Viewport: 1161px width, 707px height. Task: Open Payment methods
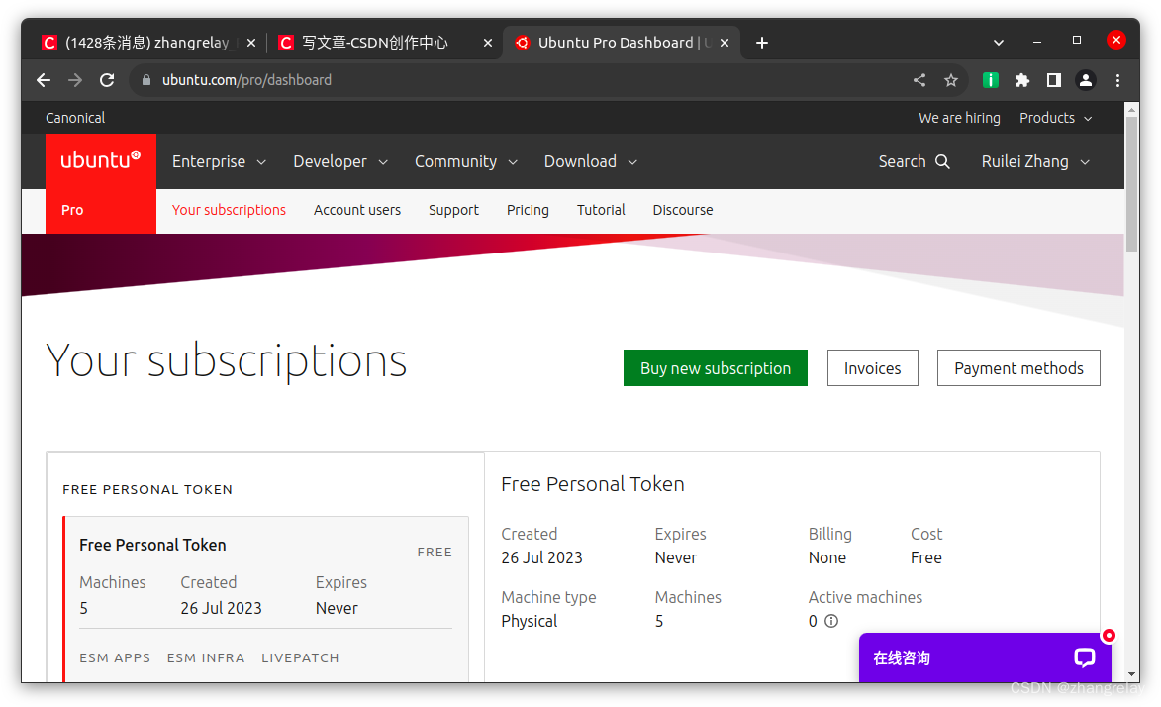pyautogui.click(x=1018, y=367)
